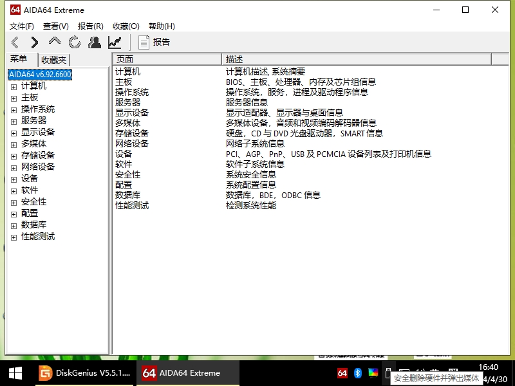This screenshot has width=515, height=386.
Task: Expand the 安全性 tree node
Action: tap(14, 203)
